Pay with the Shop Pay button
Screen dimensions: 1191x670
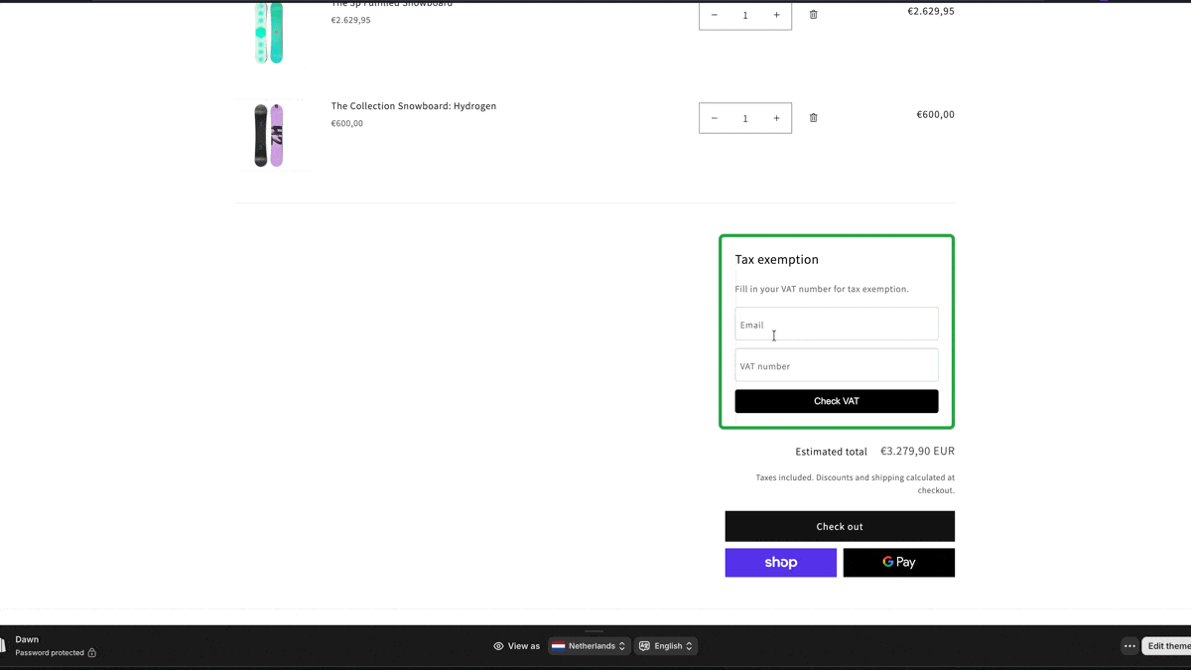[x=780, y=563]
